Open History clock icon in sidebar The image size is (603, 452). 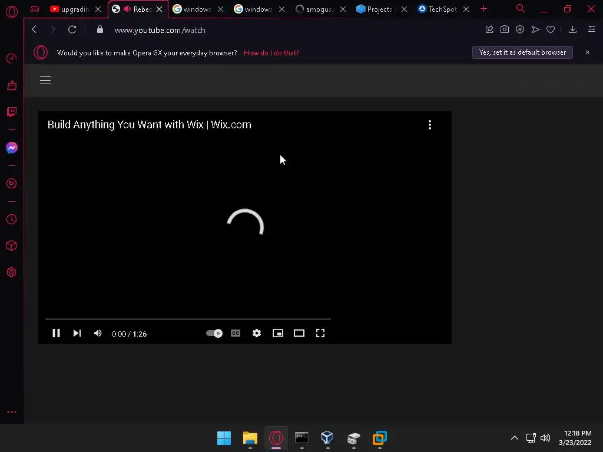12,219
